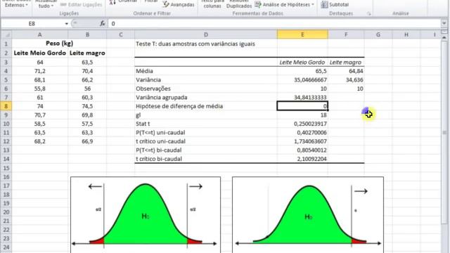This screenshot has width=450, height=253.
Task: Select the Média label cell
Action: (x=206, y=71)
